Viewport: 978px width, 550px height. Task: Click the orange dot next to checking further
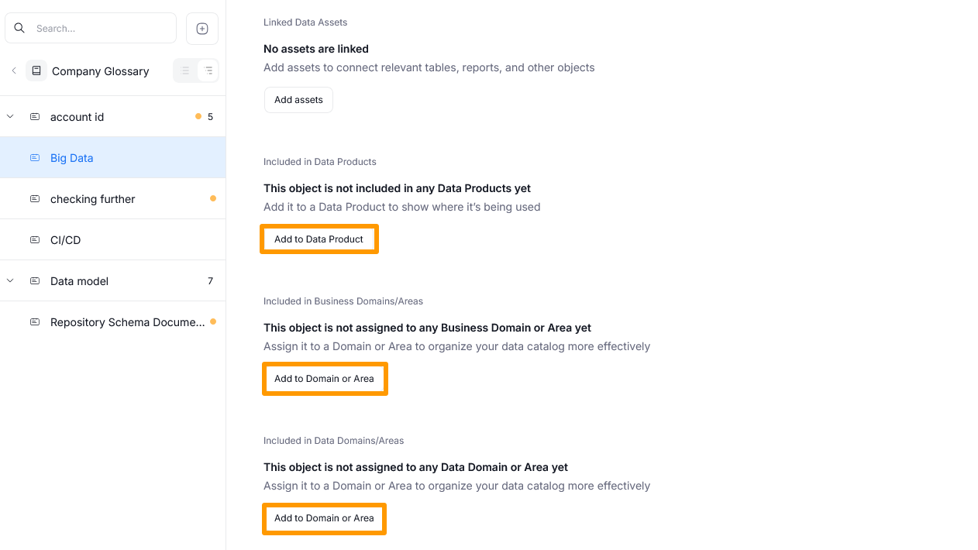pos(213,198)
